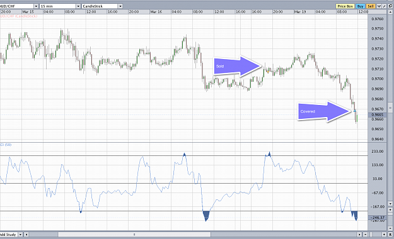Click the horizontal scrollbar thumb
This screenshot has height=239, width=394.
pos(134,235)
